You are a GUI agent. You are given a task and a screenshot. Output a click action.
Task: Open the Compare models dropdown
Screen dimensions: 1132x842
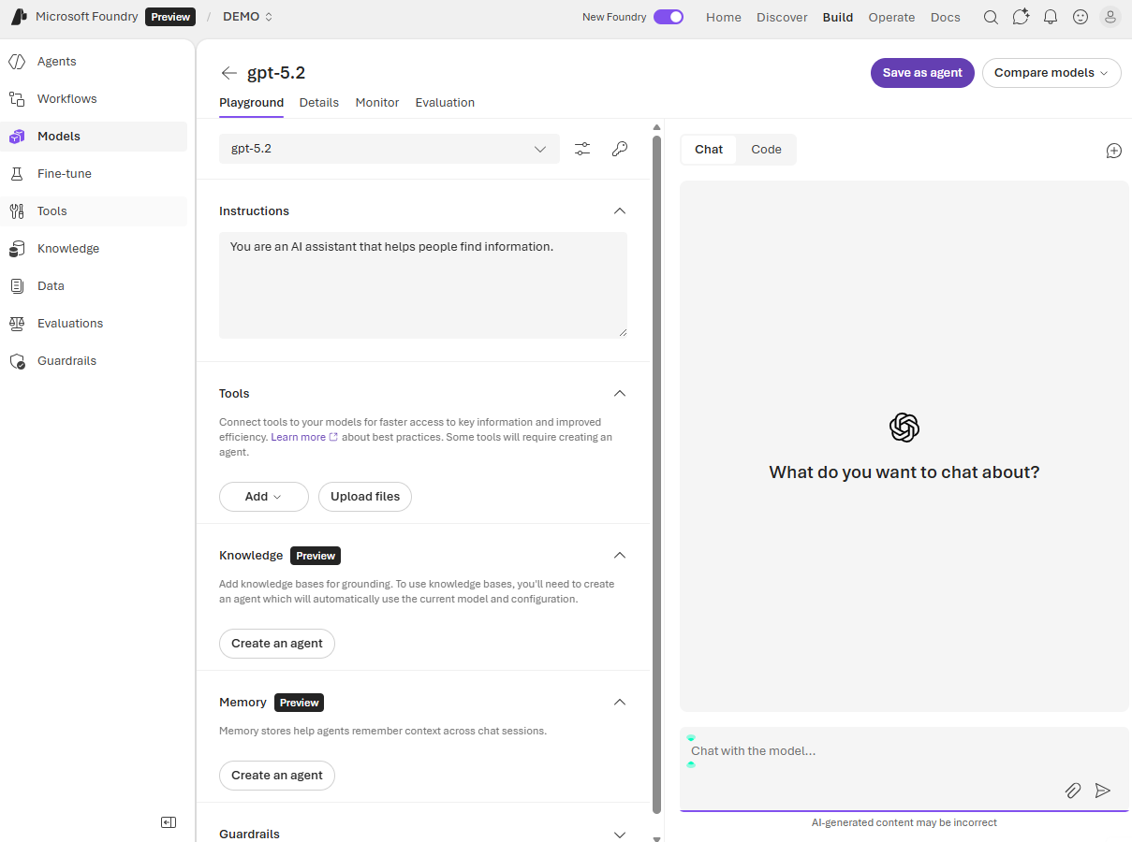coord(1051,73)
